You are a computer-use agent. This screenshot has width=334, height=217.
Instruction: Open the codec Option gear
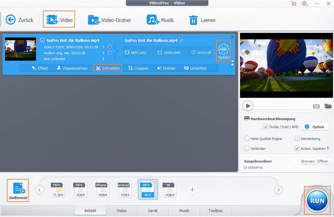coord(224,51)
